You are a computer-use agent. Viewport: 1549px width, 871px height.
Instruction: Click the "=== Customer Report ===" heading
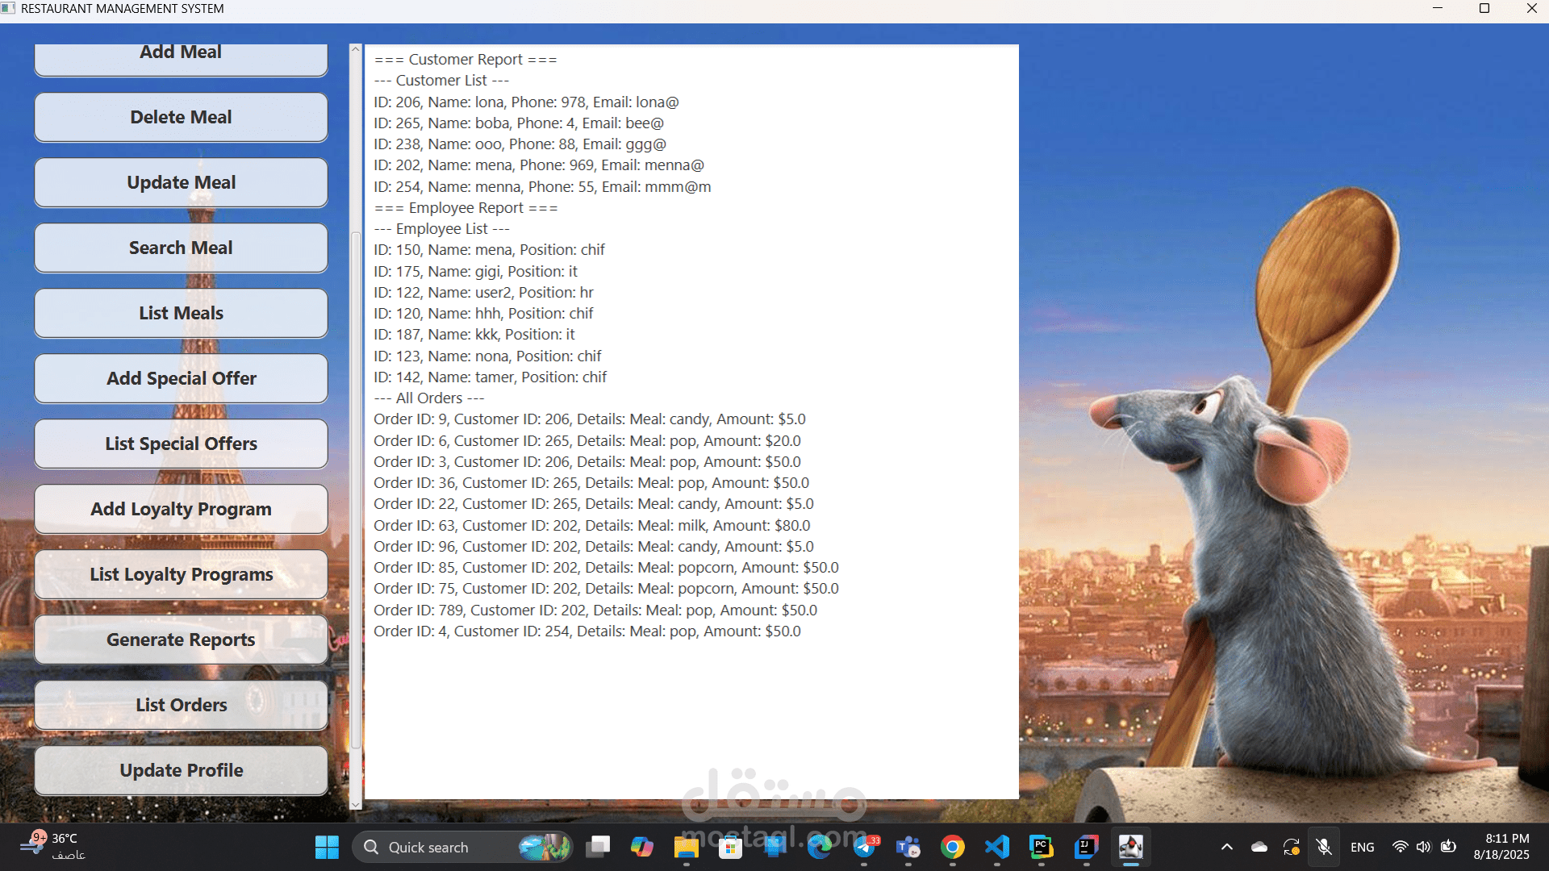[x=466, y=59]
